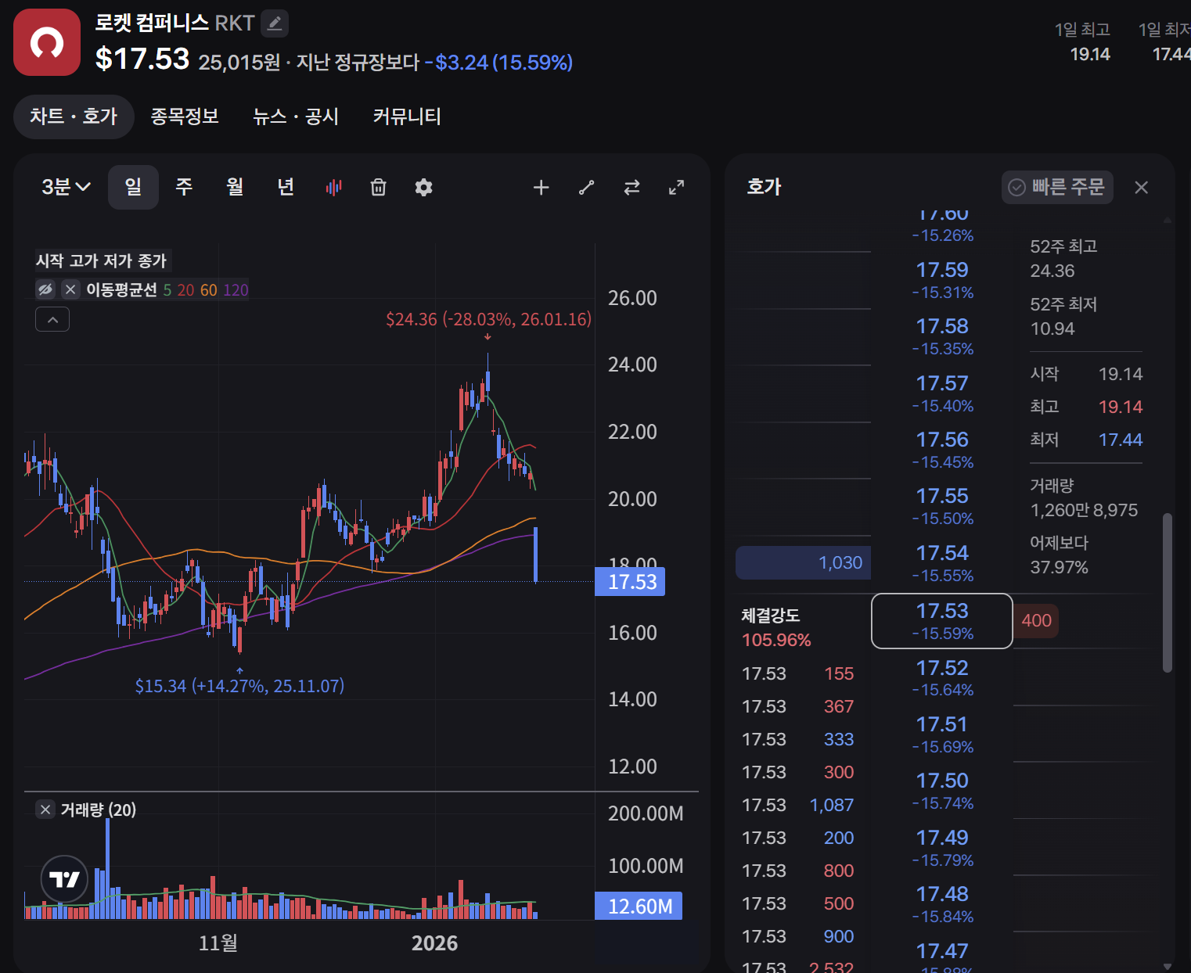Click the 17.48 bid price row
1191x973 pixels.
coord(942,904)
